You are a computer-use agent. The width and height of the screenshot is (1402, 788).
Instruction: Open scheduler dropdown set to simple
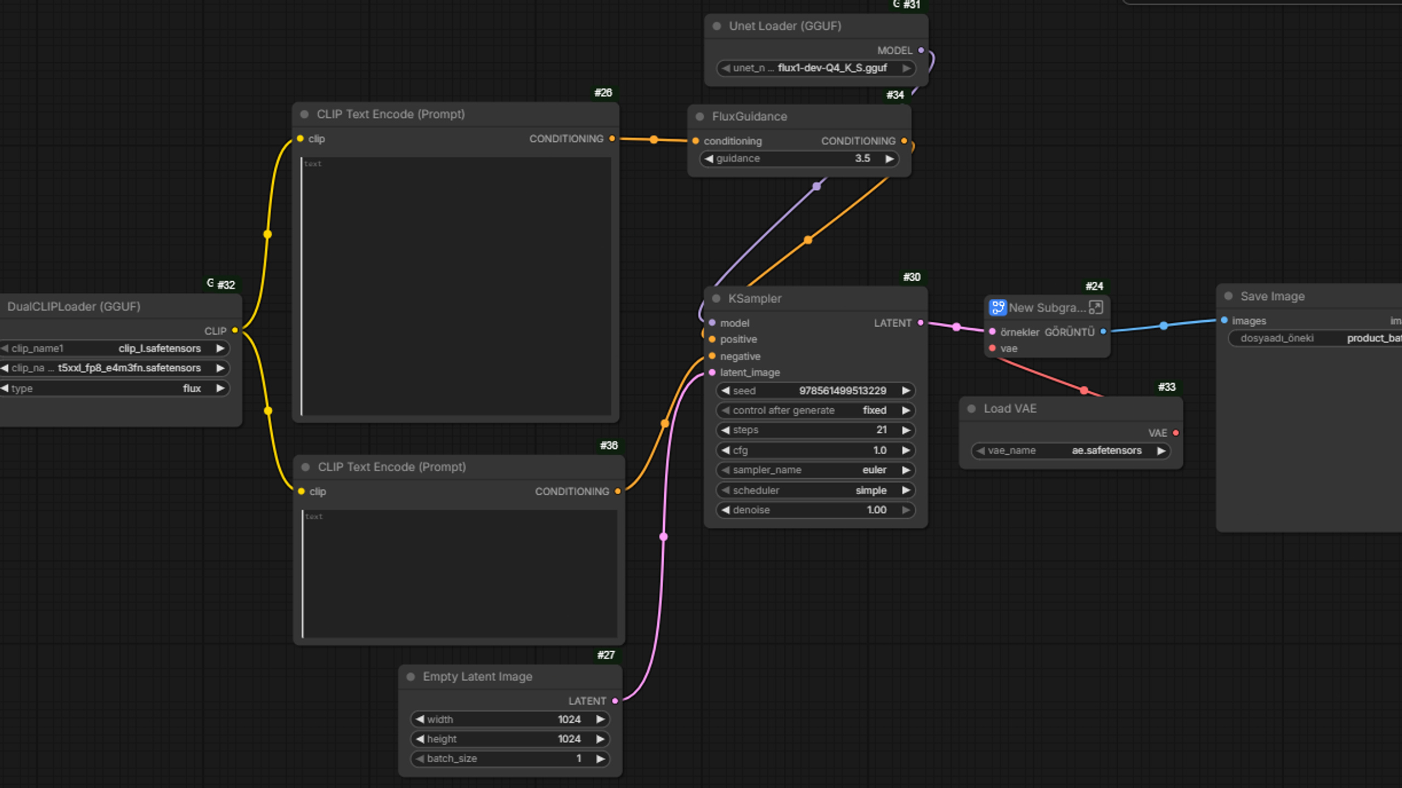point(815,490)
